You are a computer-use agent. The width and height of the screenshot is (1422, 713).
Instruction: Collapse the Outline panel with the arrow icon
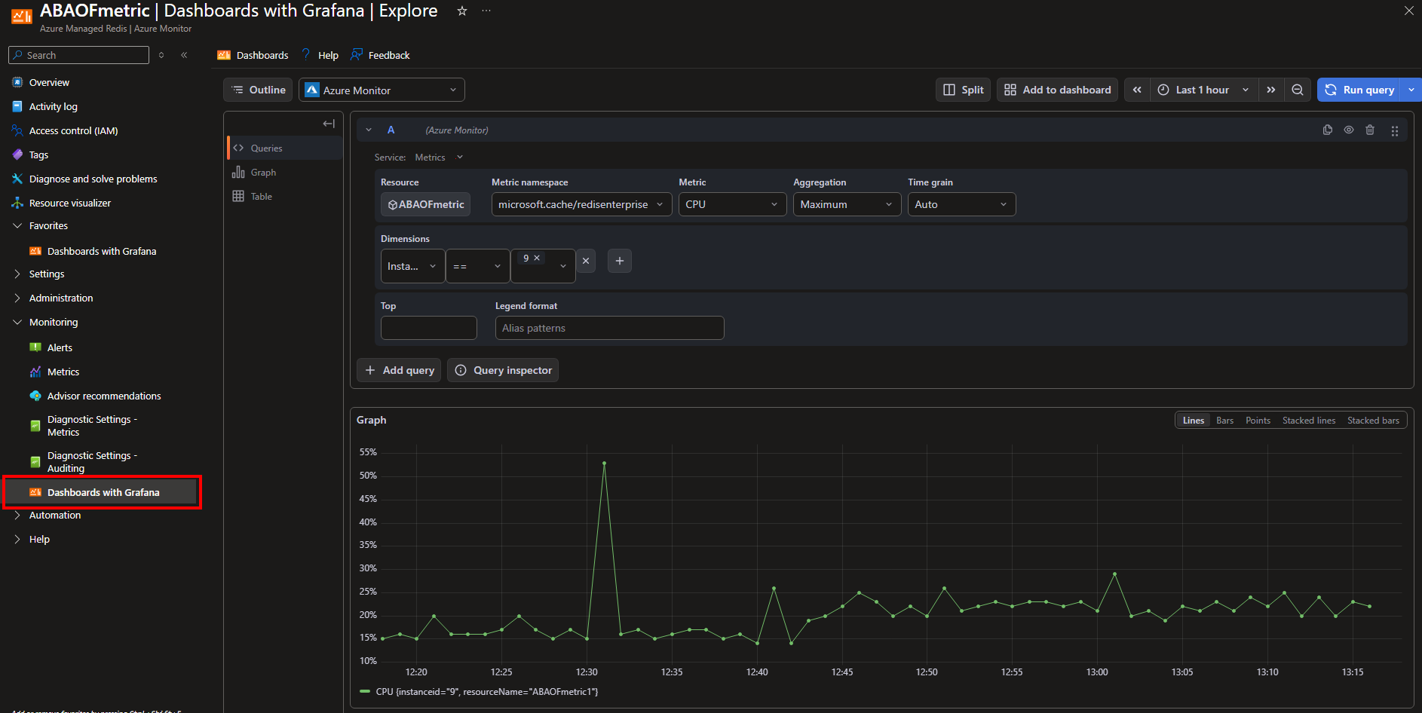coord(329,124)
